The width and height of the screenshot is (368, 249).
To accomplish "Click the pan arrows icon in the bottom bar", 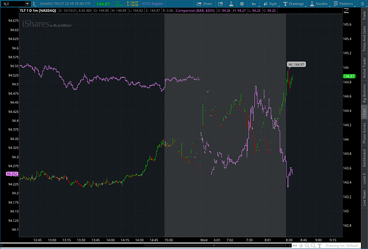I will click(295, 245).
